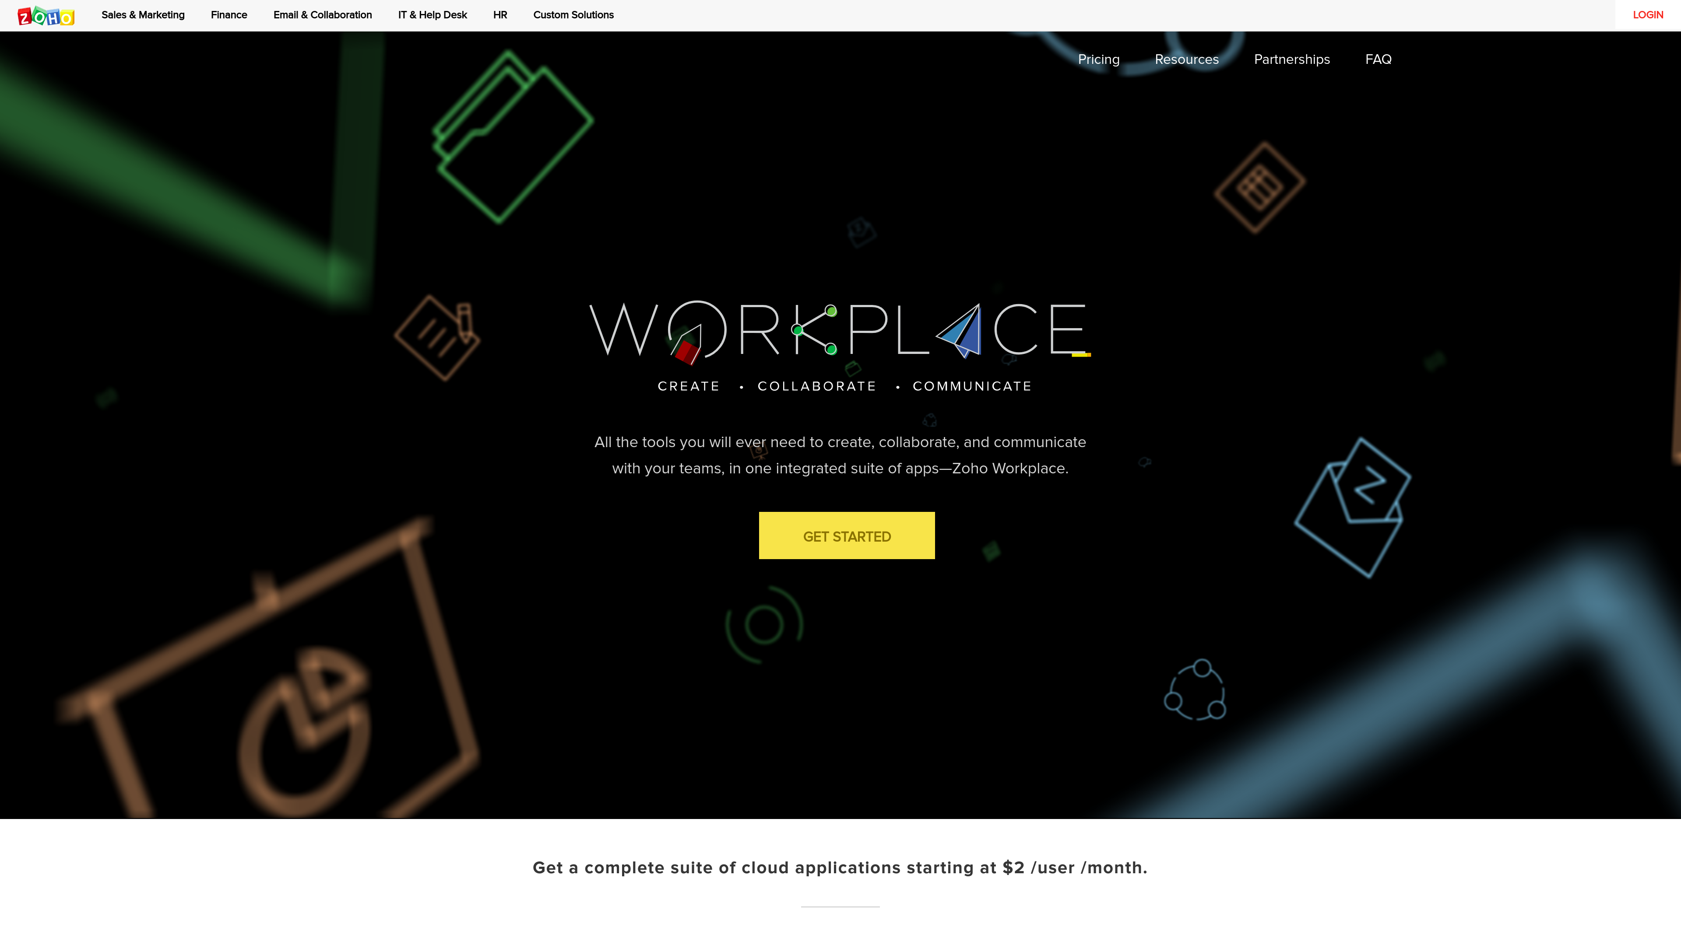Image resolution: width=1681 pixels, height=945 pixels.
Task: Click the Zoho logo icon
Action: (x=46, y=16)
